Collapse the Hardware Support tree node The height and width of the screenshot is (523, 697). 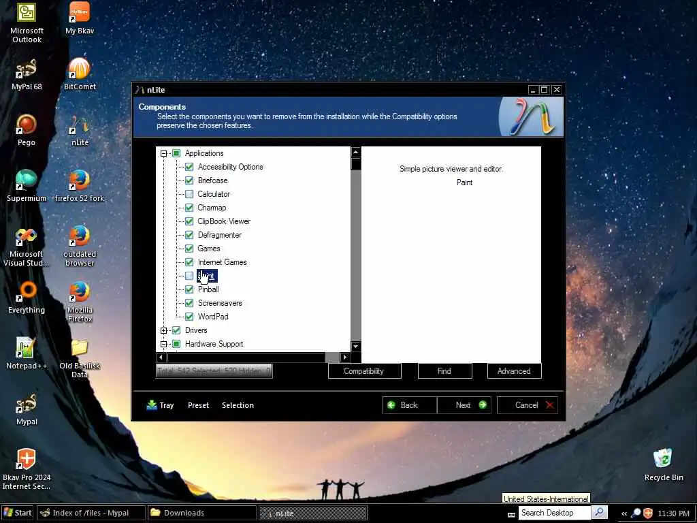pos(163,344)
